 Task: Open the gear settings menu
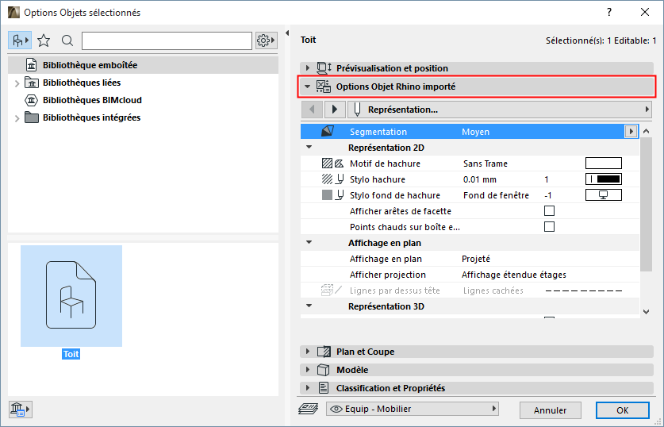(x=266, y=40)
